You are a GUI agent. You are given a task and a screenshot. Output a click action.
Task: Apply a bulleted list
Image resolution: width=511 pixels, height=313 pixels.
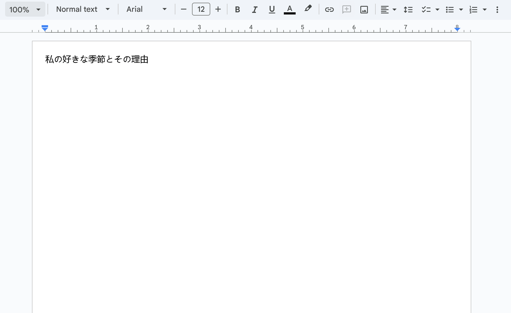[450, 10]
